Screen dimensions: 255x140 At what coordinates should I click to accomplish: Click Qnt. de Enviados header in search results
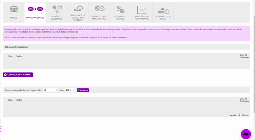click(244, 100)
